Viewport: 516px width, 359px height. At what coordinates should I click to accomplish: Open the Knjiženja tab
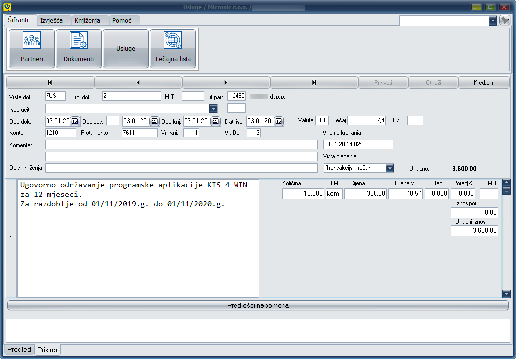88,21
